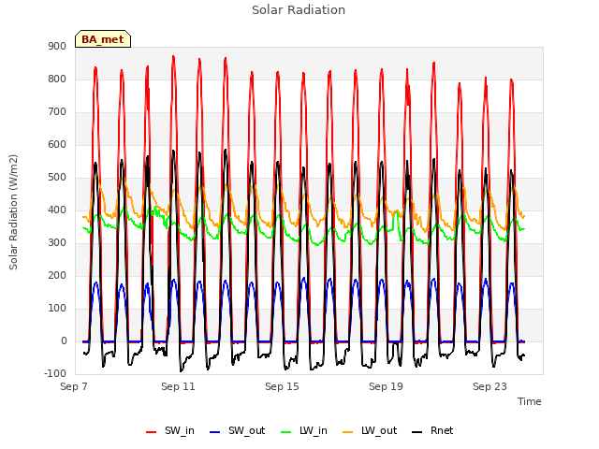Click the Sep 7 x-axis tick label
The width and height of the screenshot is (599, 449).
coord(74,386)
